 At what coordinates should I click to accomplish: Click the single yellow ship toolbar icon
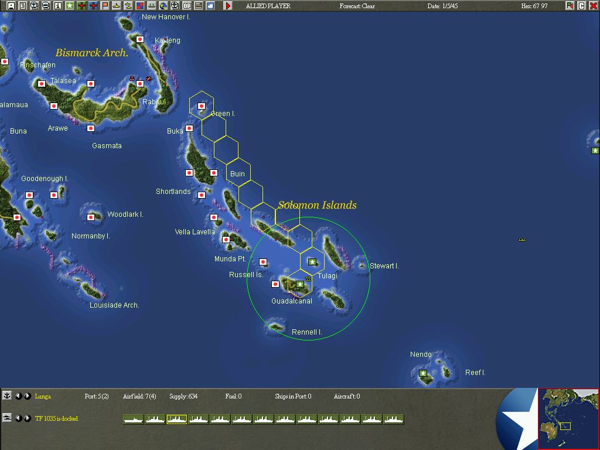[x=117, y=6]
